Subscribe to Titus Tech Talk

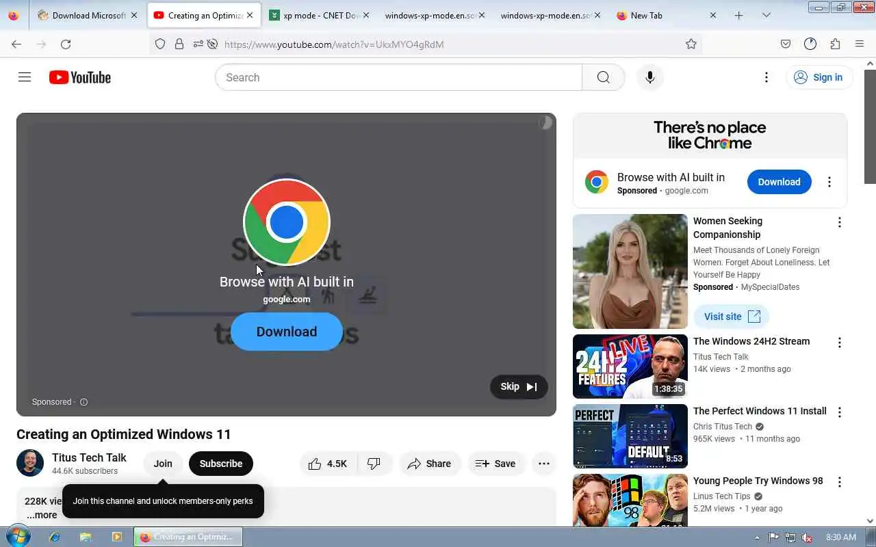pos(221,464)
